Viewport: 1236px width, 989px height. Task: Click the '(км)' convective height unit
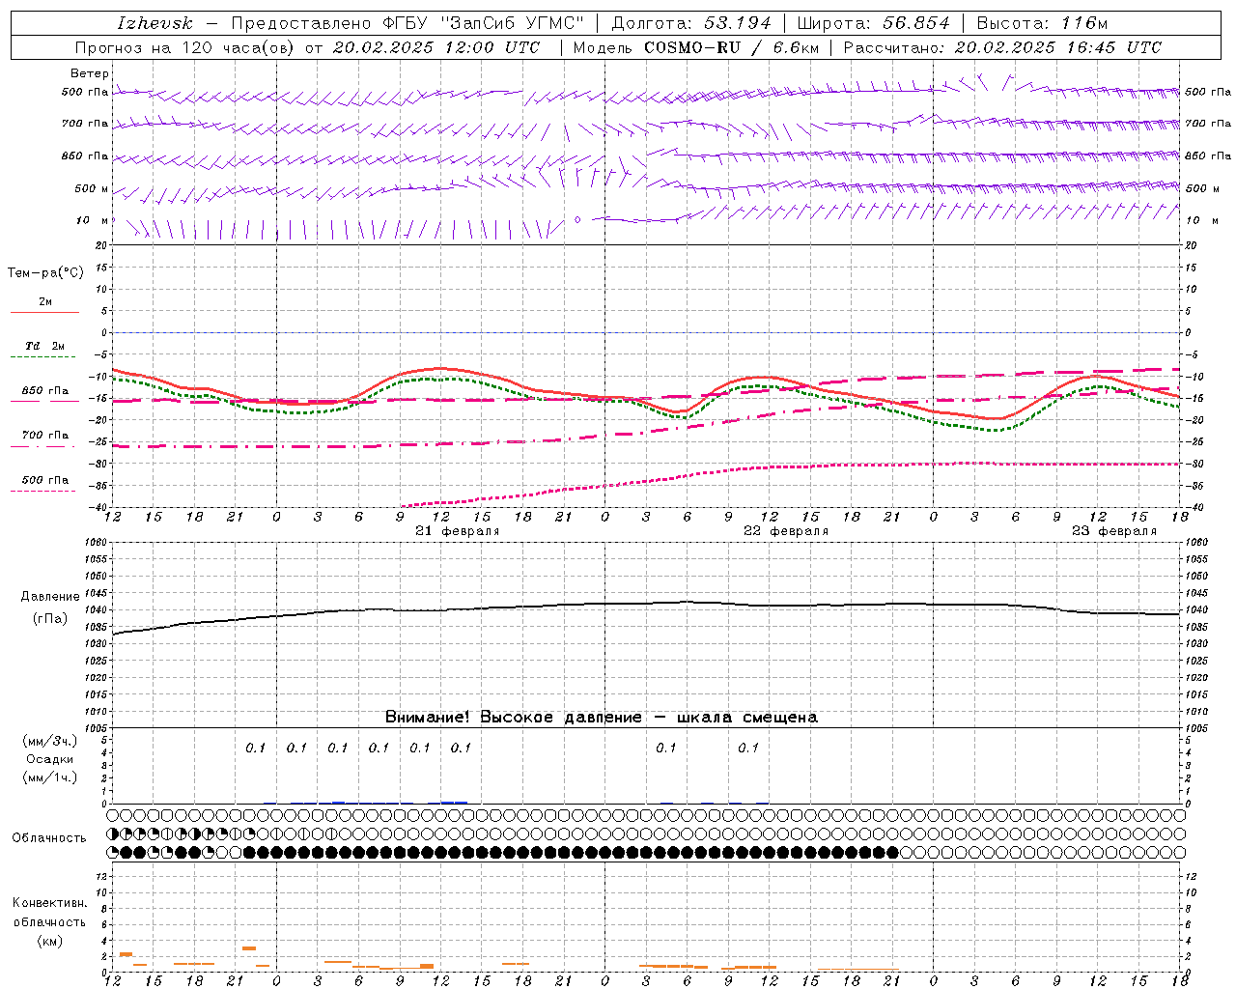50,941
